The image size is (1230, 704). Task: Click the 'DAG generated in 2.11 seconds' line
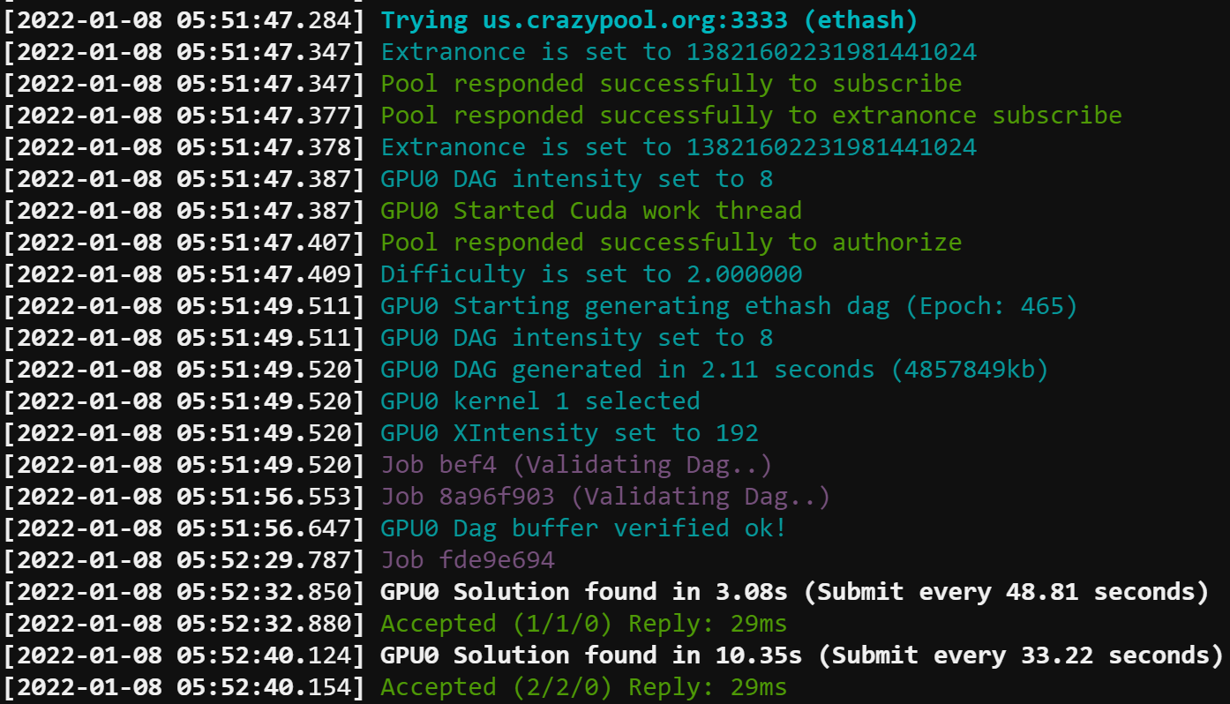coord(713,369)
